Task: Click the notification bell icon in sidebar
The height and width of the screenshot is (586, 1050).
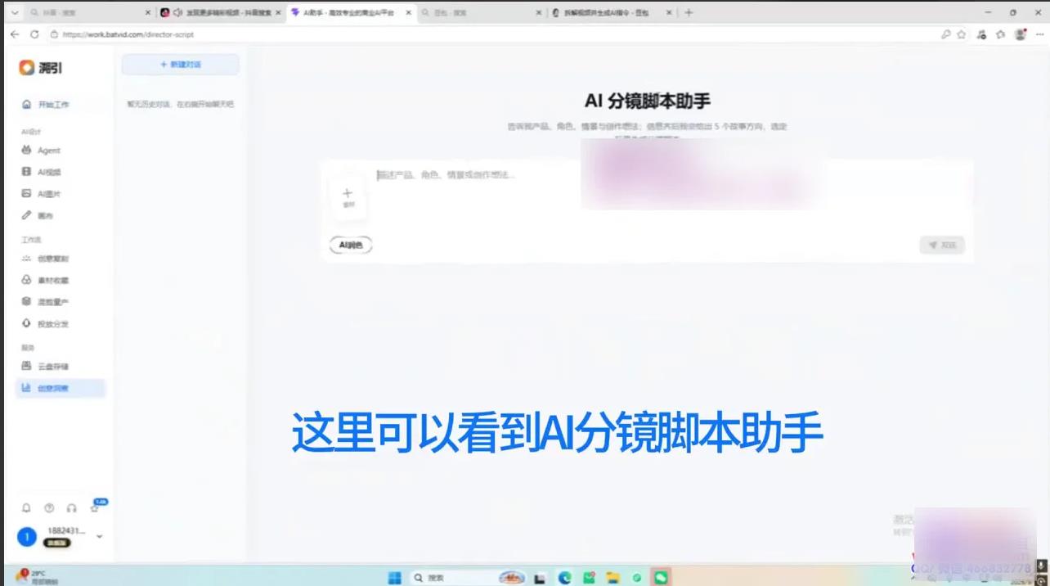Action: coord(26,508)
